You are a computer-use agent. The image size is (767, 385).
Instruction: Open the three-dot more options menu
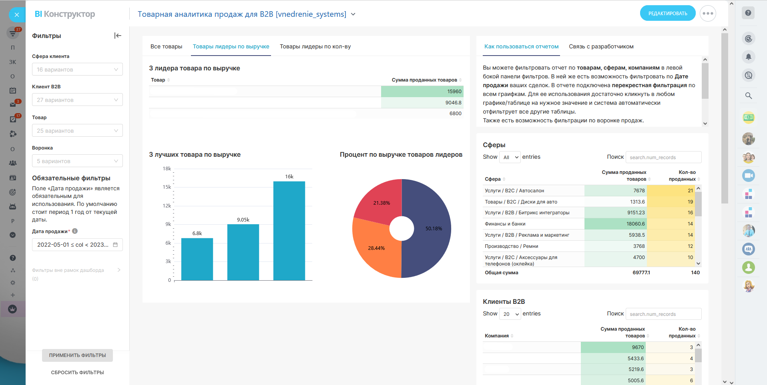707,14
